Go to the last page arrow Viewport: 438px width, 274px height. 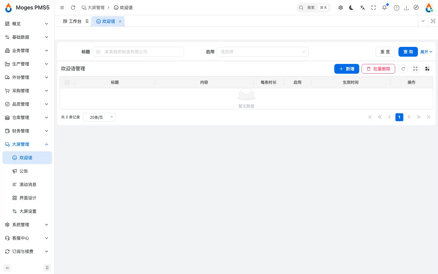pyautogui.click(x=428, y=117)
